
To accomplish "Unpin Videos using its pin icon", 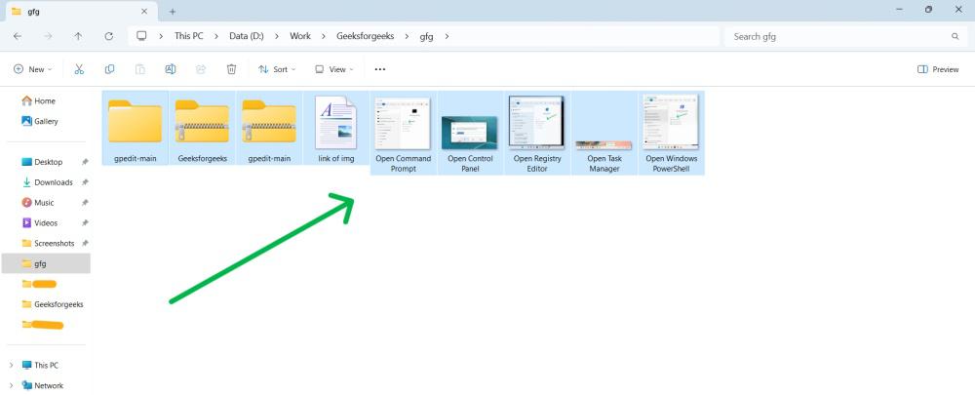I will 85,222.
